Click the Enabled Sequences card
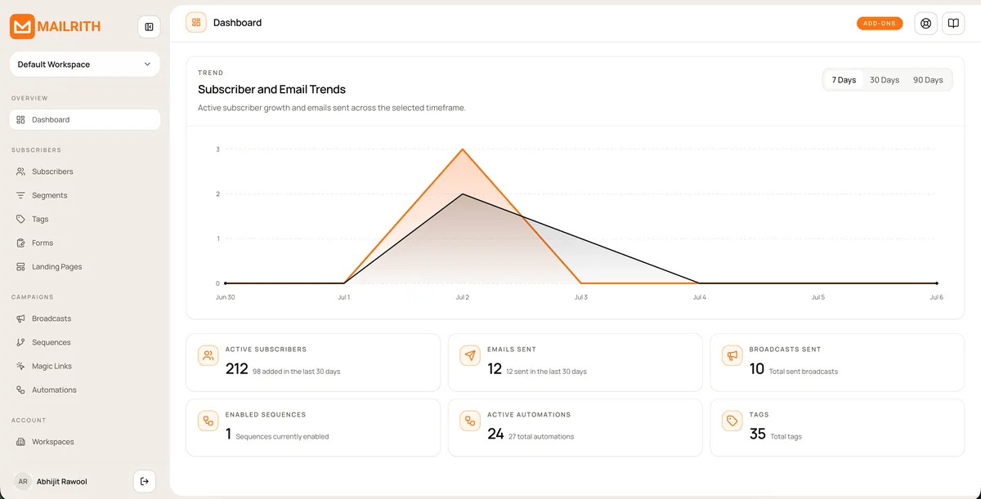The image size is (981, 499). click(313, 427)
